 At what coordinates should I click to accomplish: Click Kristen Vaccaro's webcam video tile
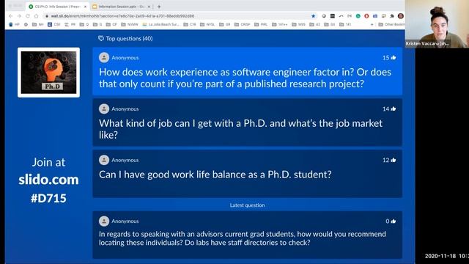437,24
